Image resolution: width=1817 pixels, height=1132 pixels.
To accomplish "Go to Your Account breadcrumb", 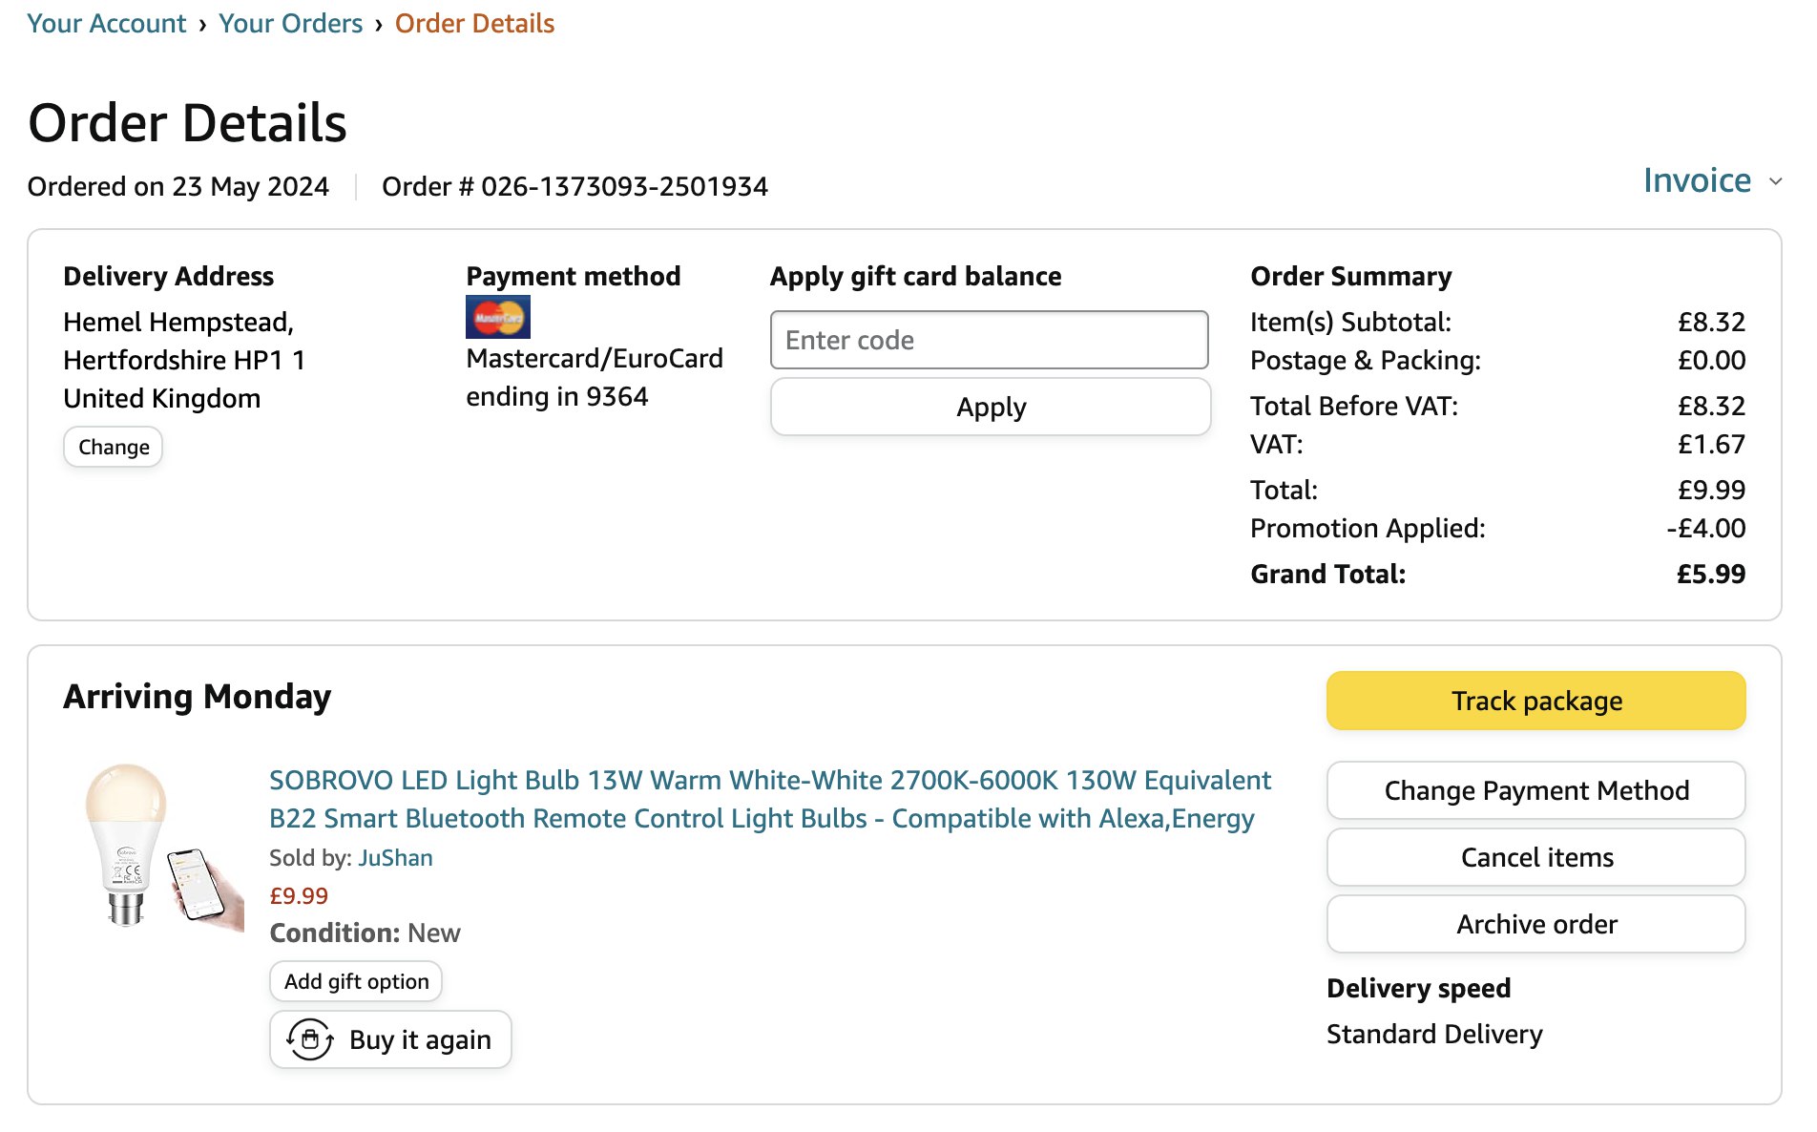I will point(107,23).
